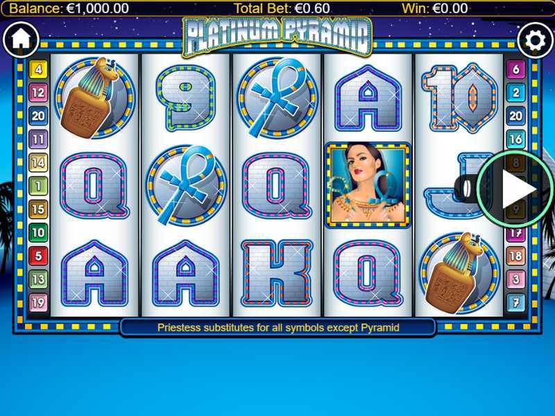Spin the reels with the play button
This screenshot has width=555, height=416.
point(515,189)
